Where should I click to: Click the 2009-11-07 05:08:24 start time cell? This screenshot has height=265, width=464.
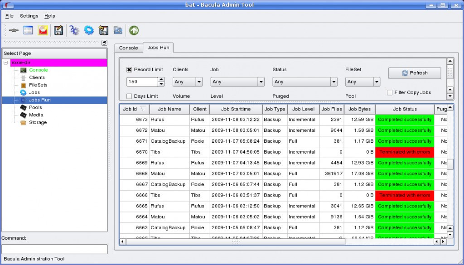236,141
